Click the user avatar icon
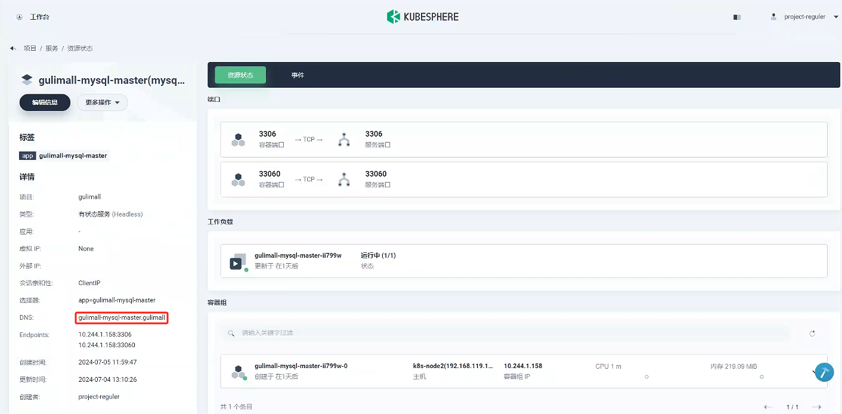 click(774, 16)
